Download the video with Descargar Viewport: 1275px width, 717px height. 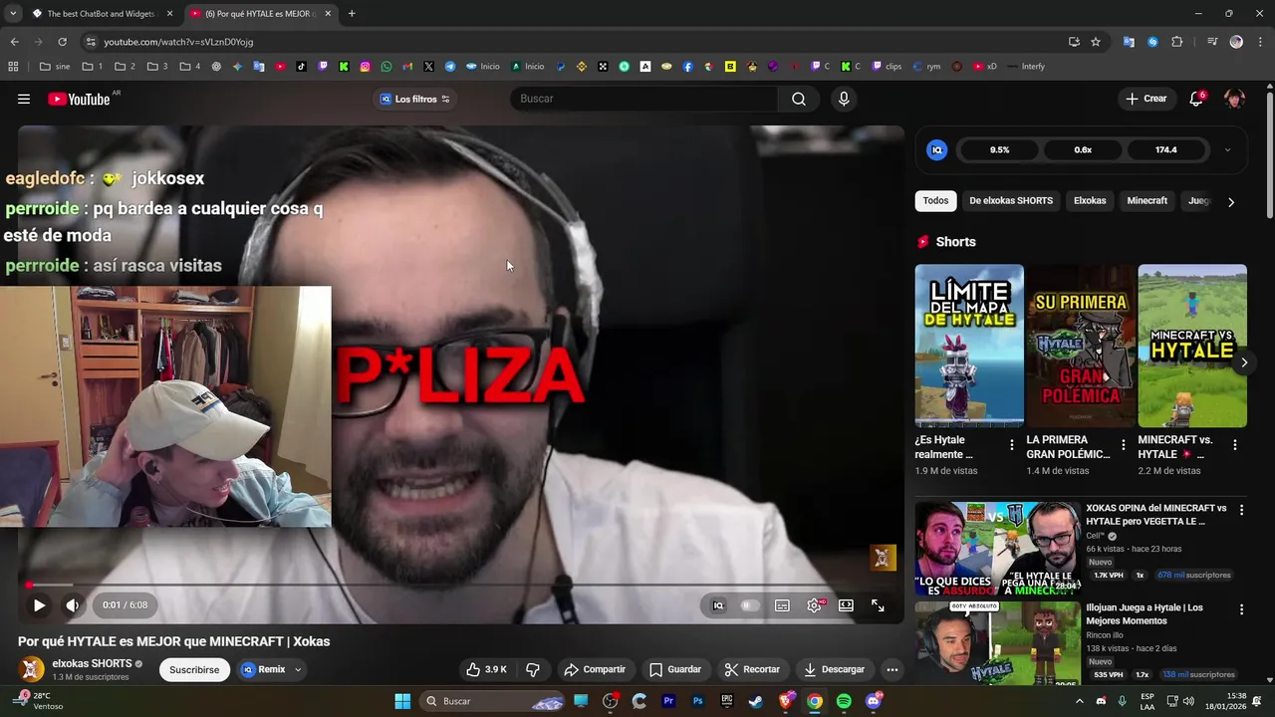834,669
